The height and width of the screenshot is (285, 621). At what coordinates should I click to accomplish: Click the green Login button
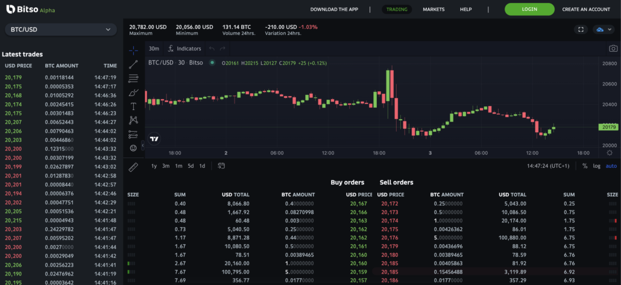pos(529,9)
